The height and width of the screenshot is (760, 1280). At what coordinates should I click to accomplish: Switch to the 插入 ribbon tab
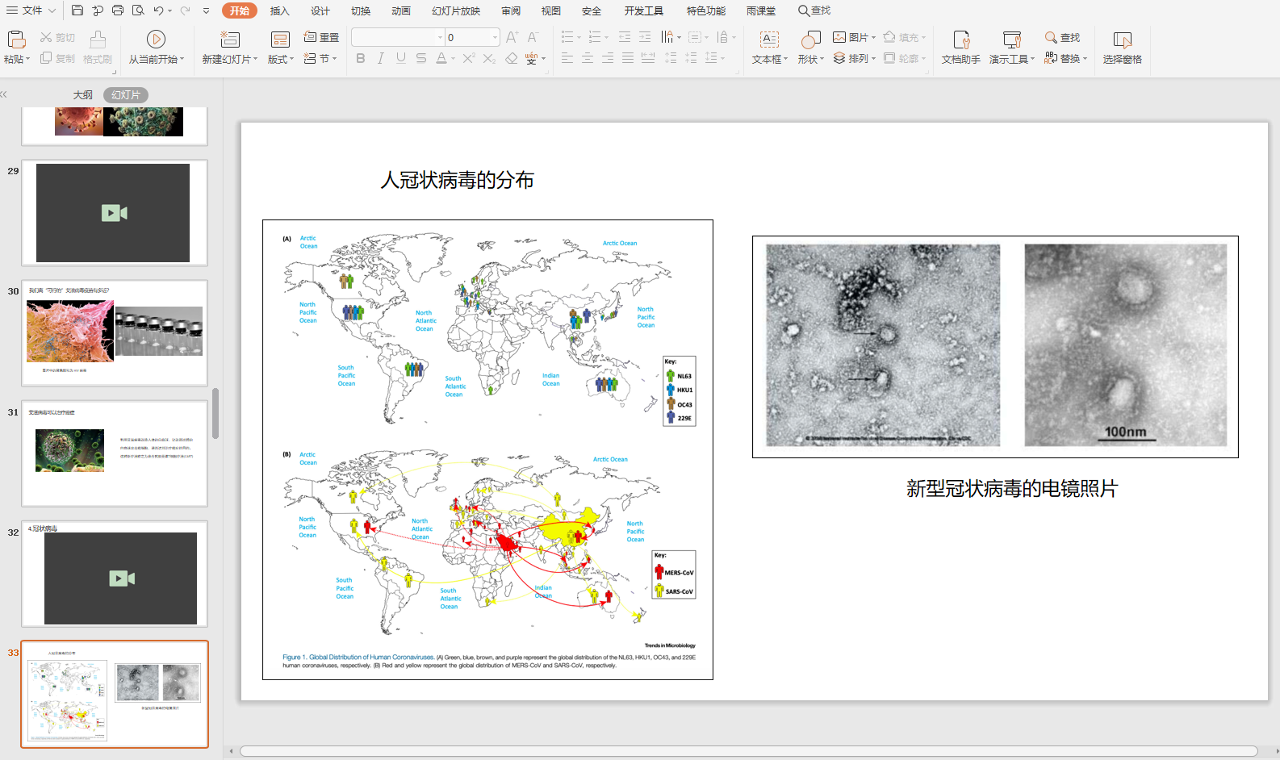tap(279, 10)
